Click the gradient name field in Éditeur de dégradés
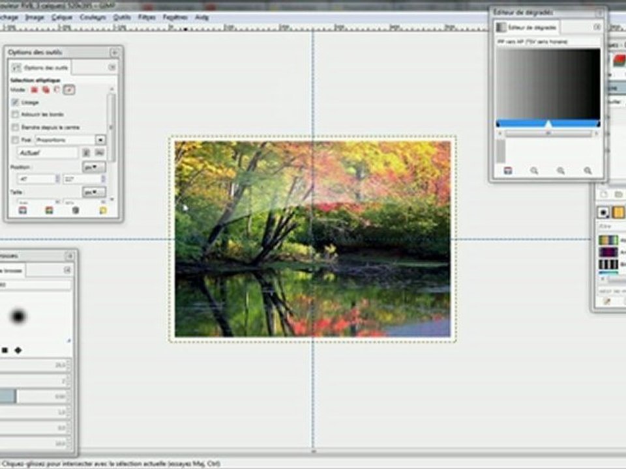The width and height of the screenshot is (626, 469). click(548, 42)
